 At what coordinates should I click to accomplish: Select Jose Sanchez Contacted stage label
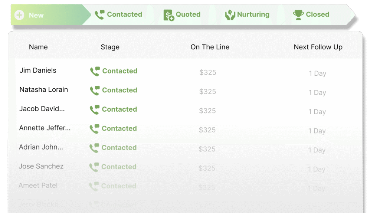click(x=119, y=167)
